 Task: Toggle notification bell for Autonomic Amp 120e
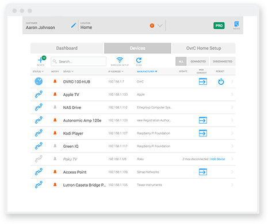pyautogui.click(x=55, y=120)
